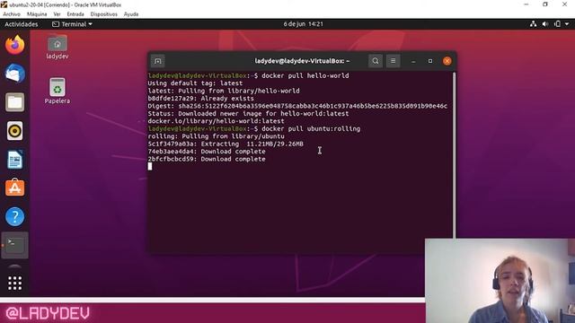Open the Ayuda menu in VirtualBox
This screenshot has width=575, height=323.
point(131,14)
